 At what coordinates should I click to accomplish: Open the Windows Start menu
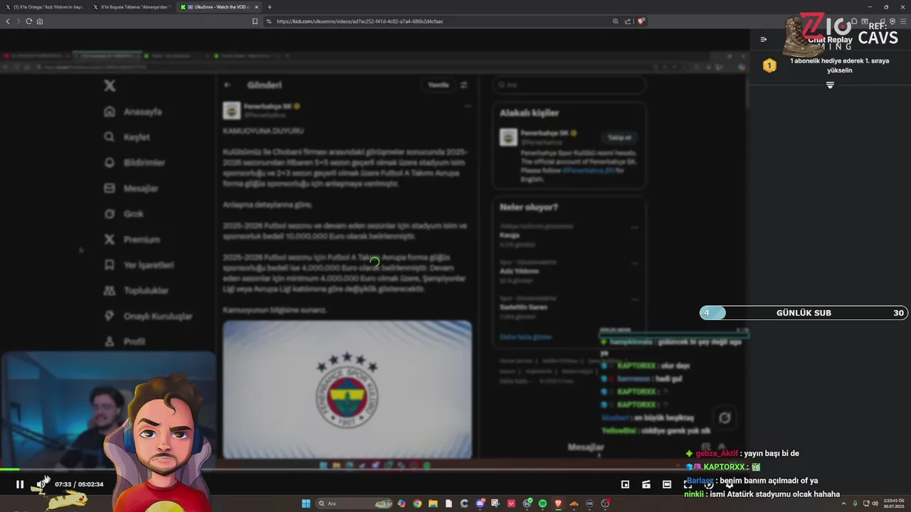(306, 503)
